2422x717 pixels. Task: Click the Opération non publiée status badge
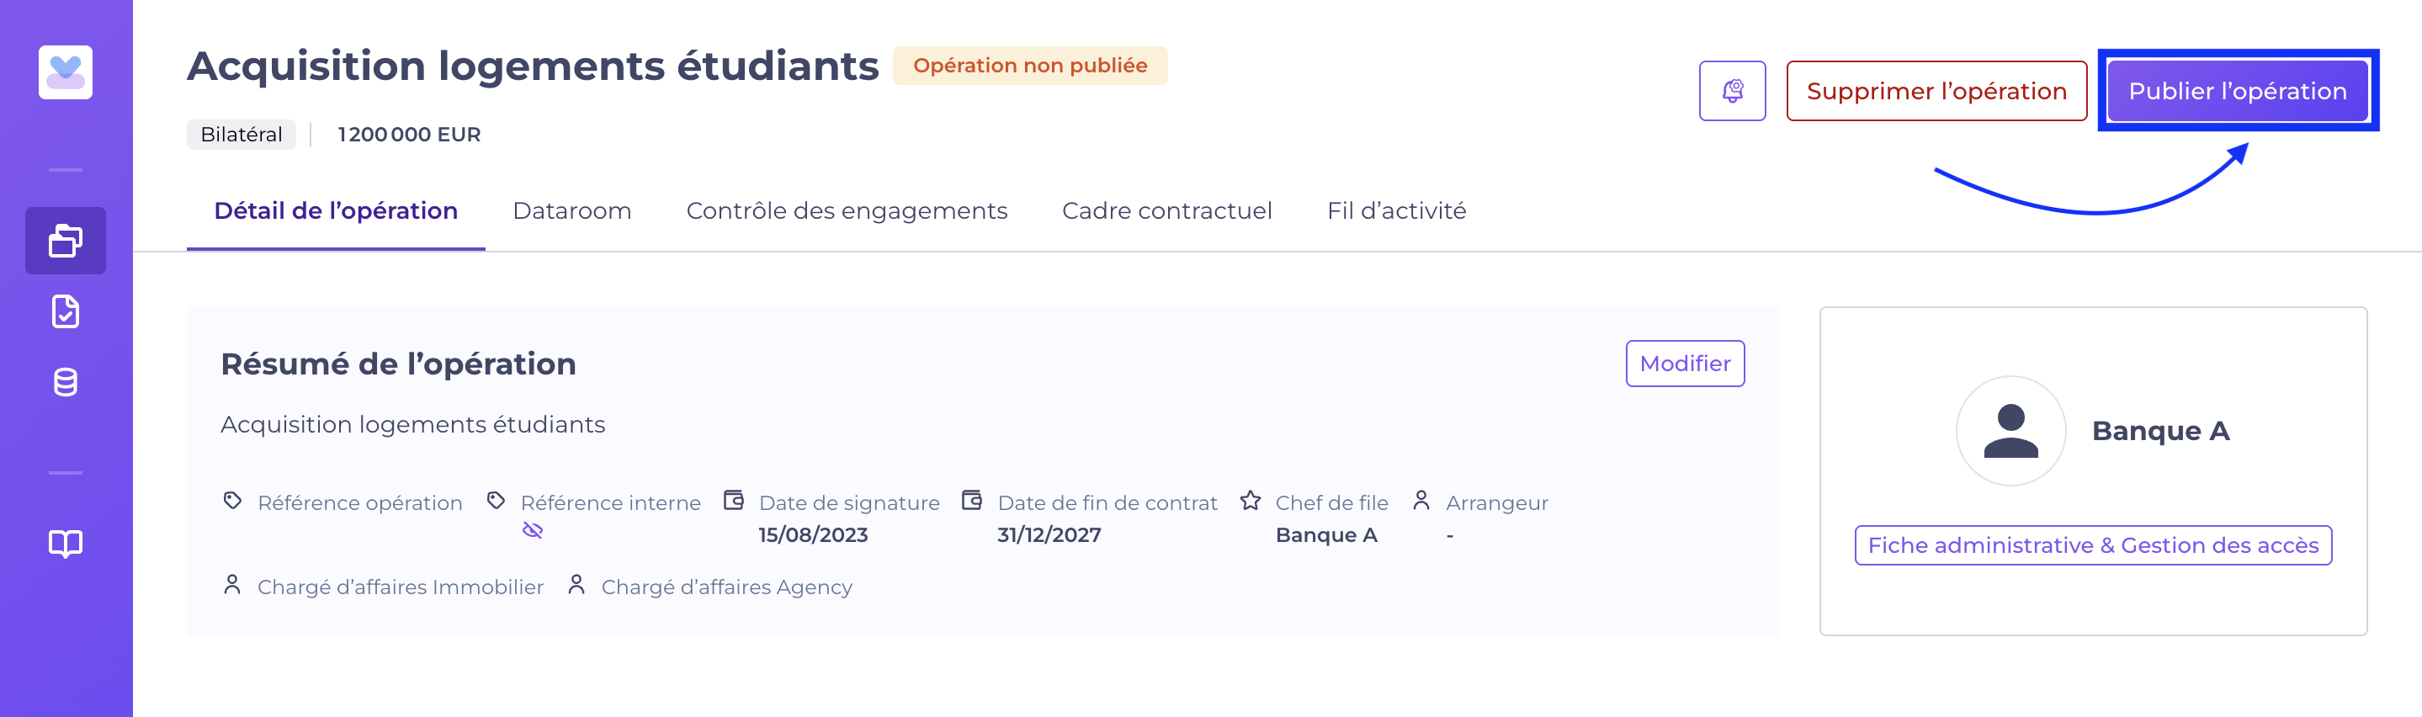(1029, 66)
